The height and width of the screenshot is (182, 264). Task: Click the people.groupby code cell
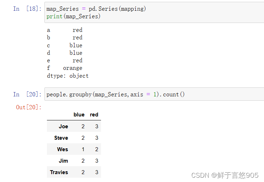point(115,95)
